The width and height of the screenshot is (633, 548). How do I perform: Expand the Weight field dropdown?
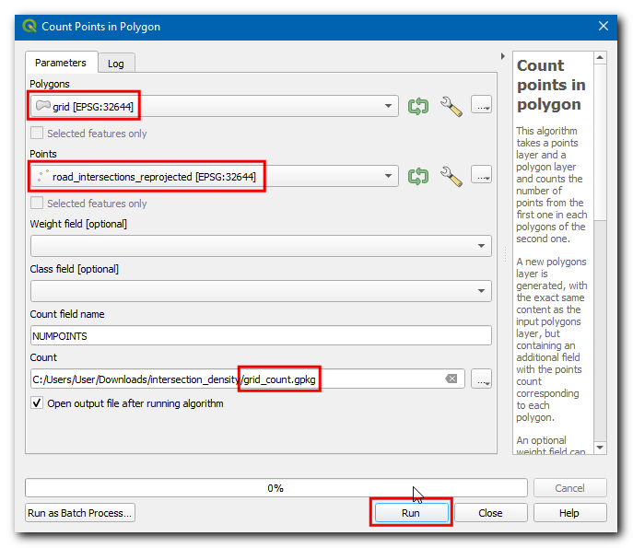click(481, 247)
